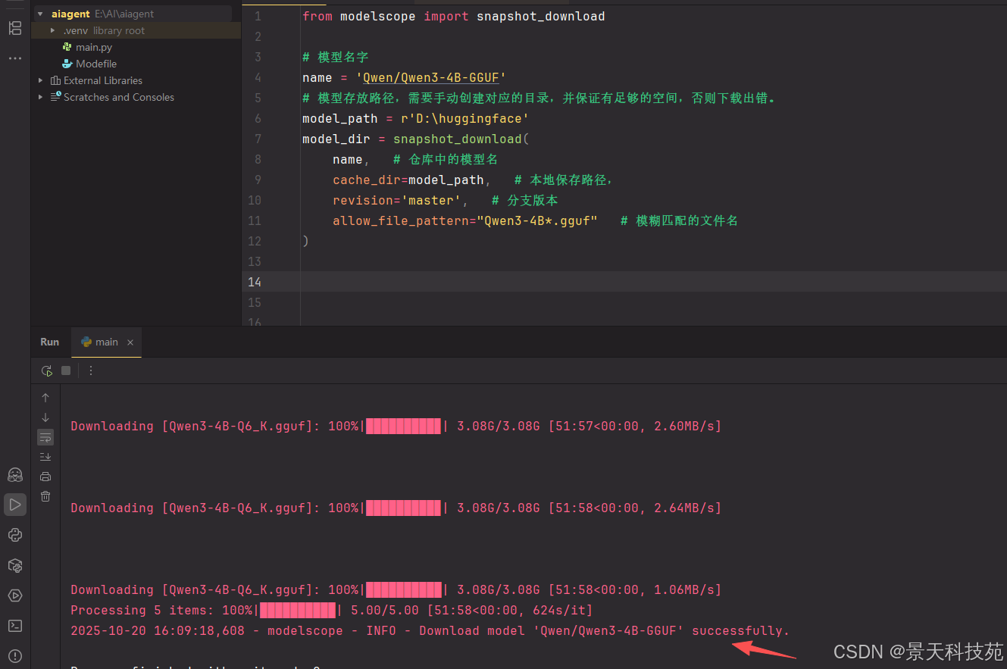Print the console output
The image size is (1007, 669).
click(45, 477)
